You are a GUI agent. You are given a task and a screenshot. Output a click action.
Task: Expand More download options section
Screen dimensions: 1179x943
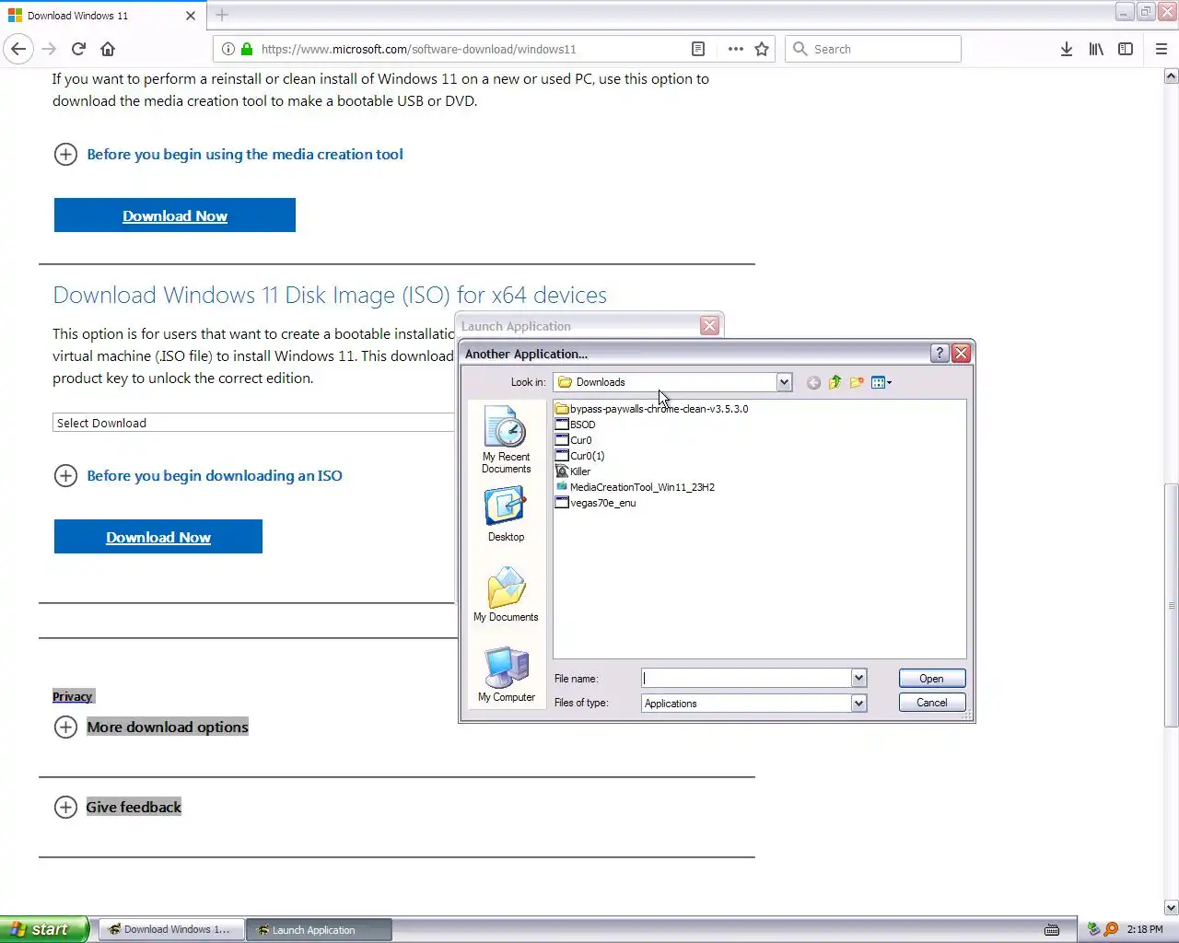pos(151,728)
